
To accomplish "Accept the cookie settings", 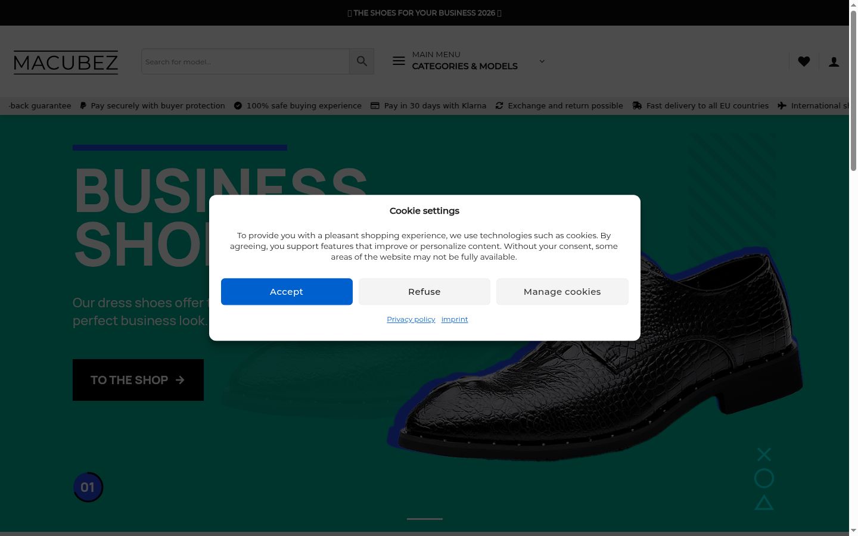I will point(287,292).
